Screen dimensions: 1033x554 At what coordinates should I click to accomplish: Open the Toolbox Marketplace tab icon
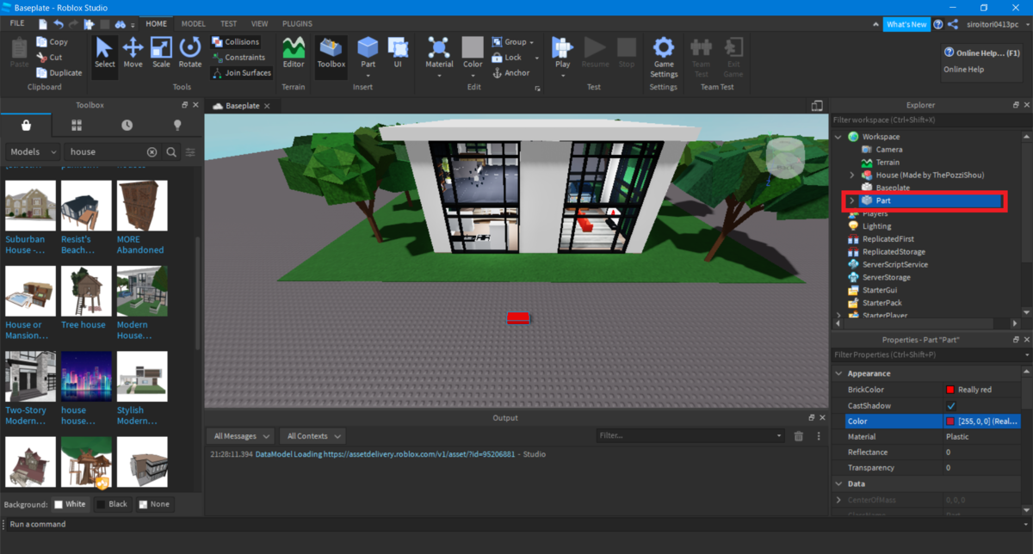[x=27, y=126]
